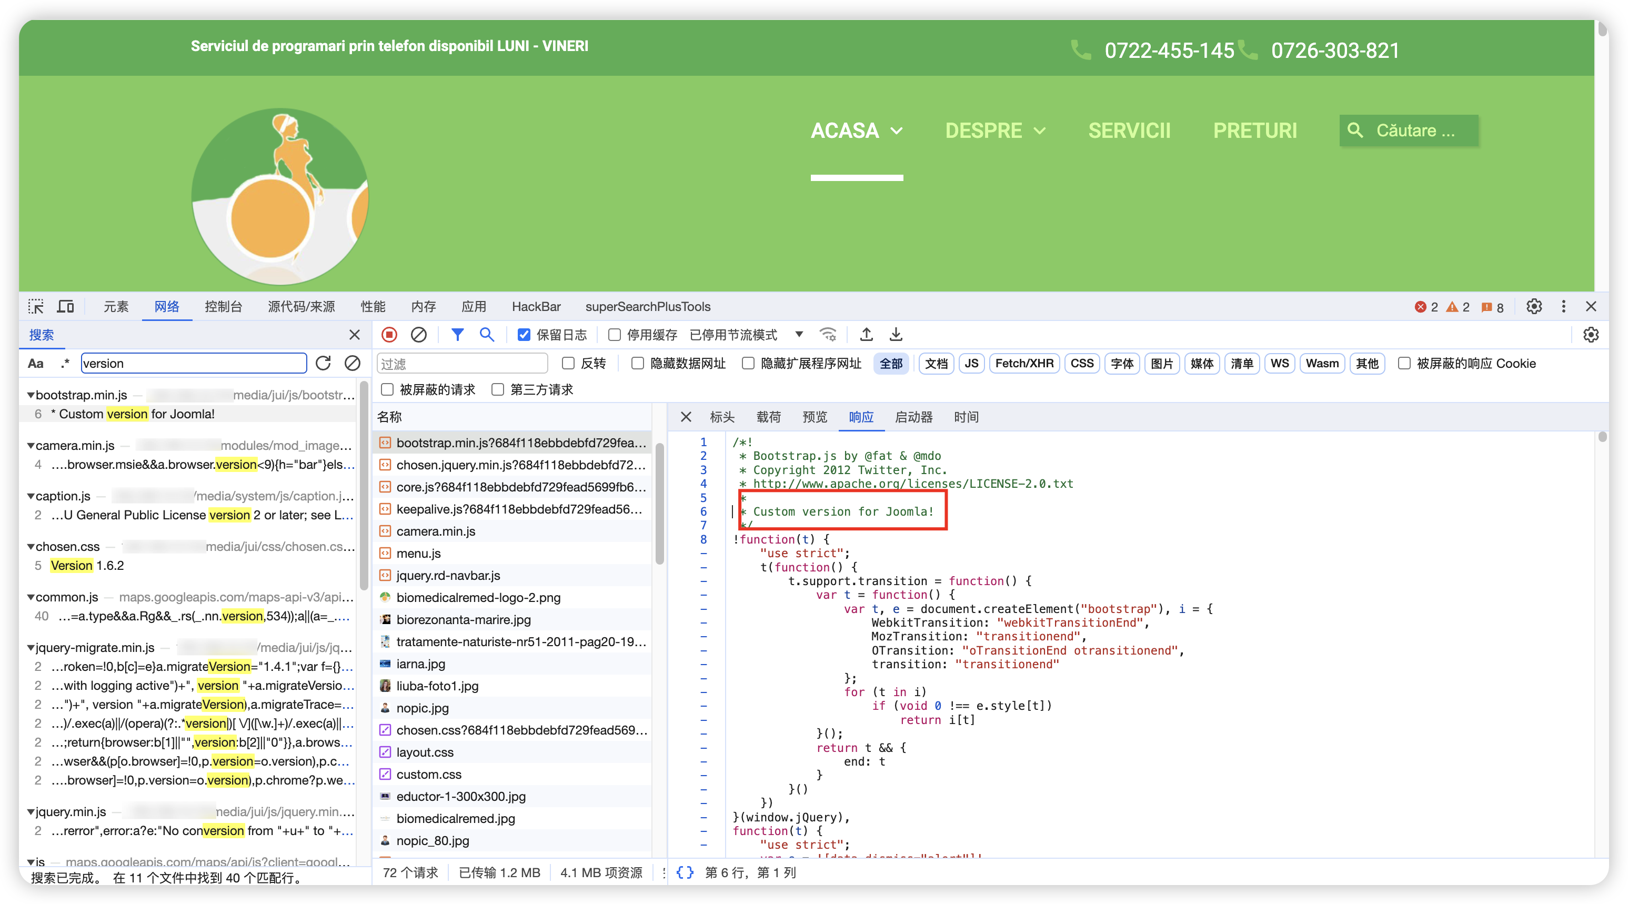Open the SERVICII navigation link
The height and width of the screenshot is (904, 1628).
(x=1129, y=131)
